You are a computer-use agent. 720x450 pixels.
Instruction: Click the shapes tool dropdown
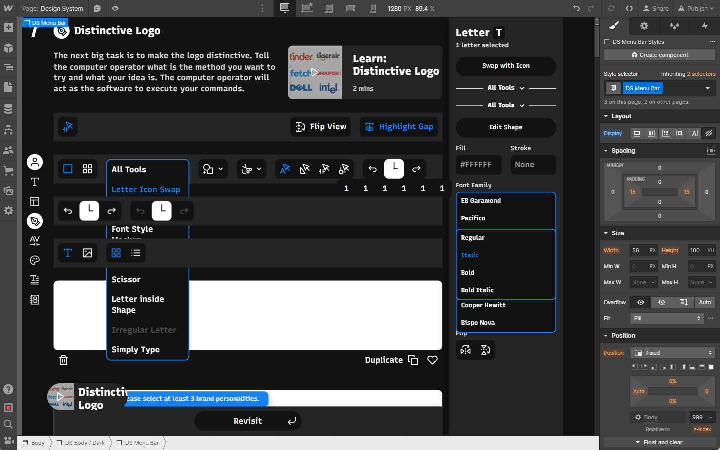click(x=213, y=169)
